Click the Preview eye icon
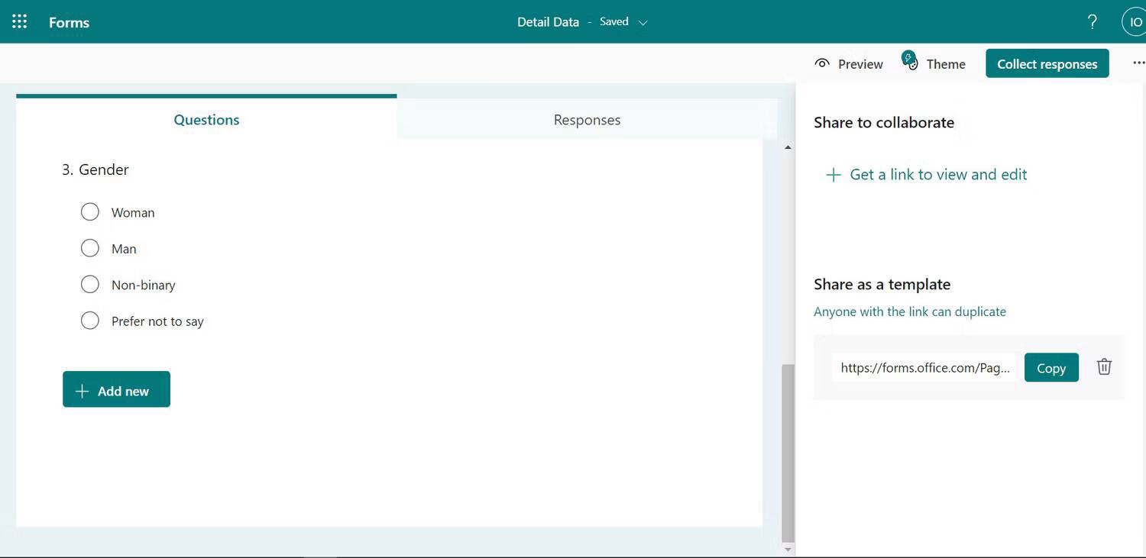The width and height of the screenshot is (1146, 558). [x=822, y=64]
